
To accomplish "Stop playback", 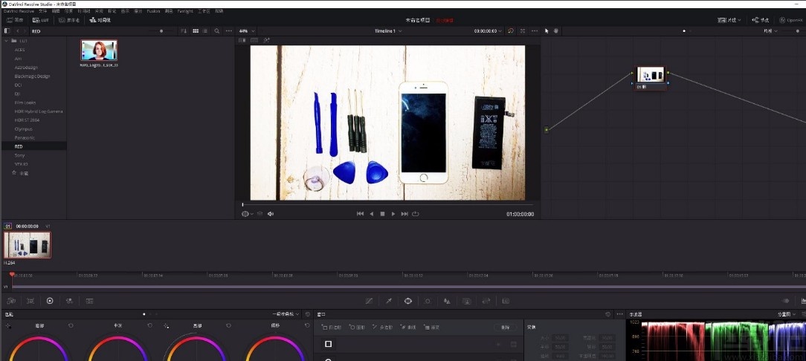I will coord(382,214).
